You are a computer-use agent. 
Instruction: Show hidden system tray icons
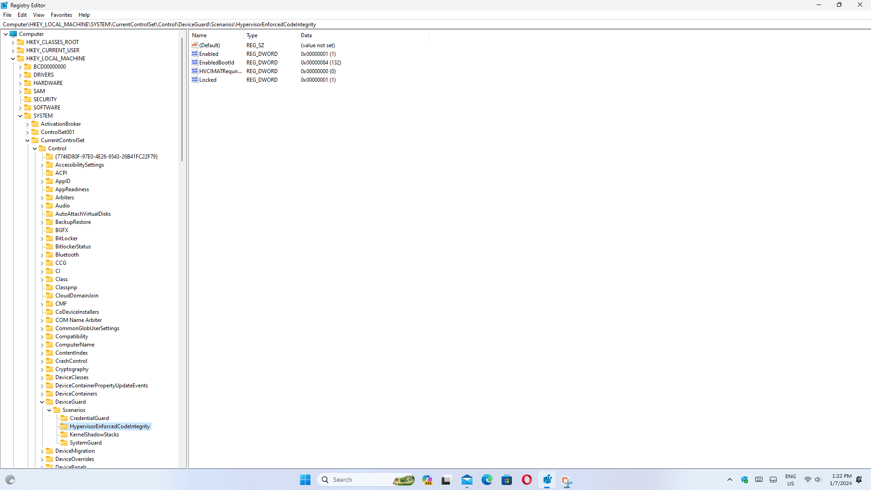point(729,480)
